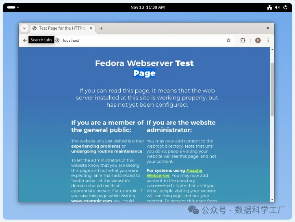The image size is (295, 222).
Task: Open a new tab with the plus button
Action: (101, 28)
